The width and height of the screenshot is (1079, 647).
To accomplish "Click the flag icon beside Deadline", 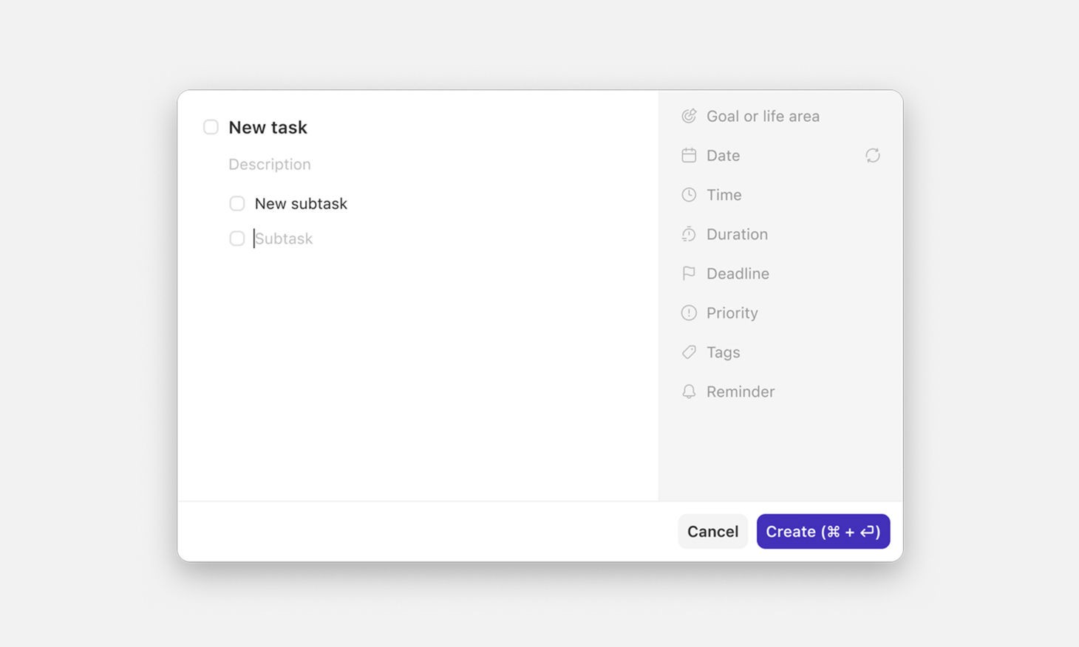I will click(x=689, y=273).
